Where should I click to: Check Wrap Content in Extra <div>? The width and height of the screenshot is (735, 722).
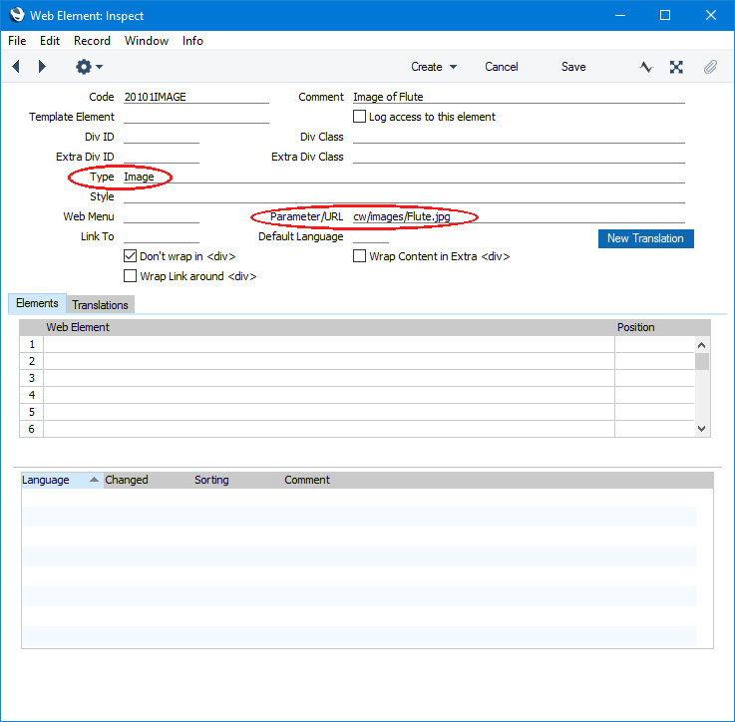click(359, 256)
